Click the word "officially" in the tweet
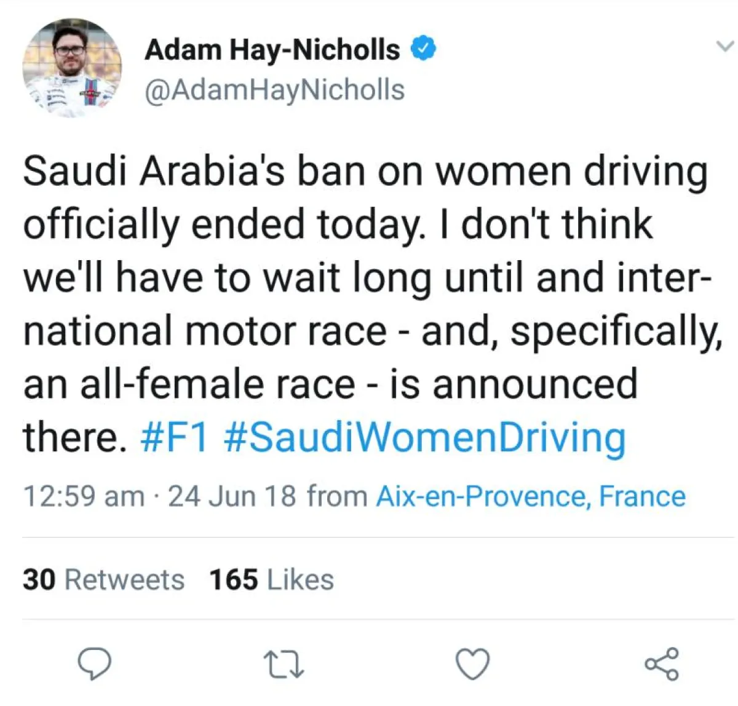738x706 pixels. click(x=101, y=224)
